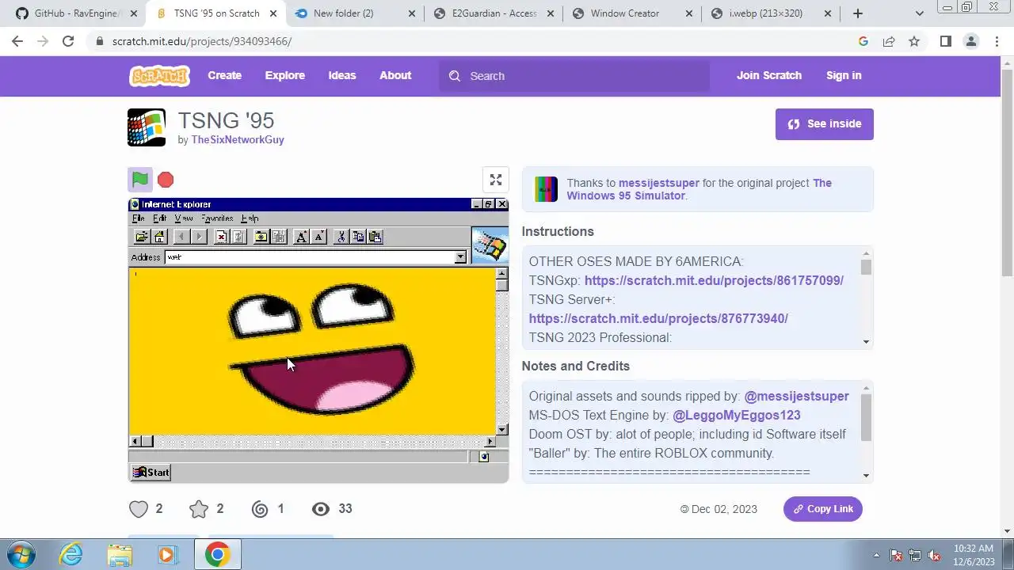Open the TSNGxp project link
Screen dimensions: 1014x570
tap(714, 280)
